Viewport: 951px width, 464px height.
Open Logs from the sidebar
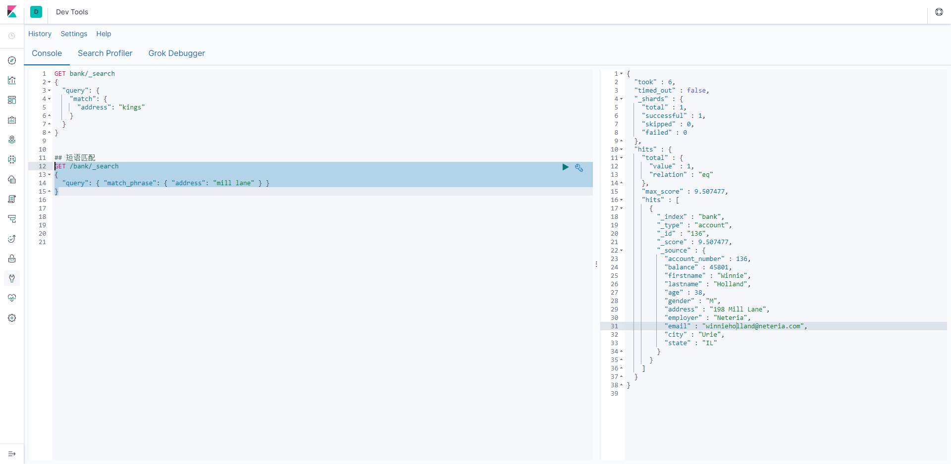(x=12, y=199)
